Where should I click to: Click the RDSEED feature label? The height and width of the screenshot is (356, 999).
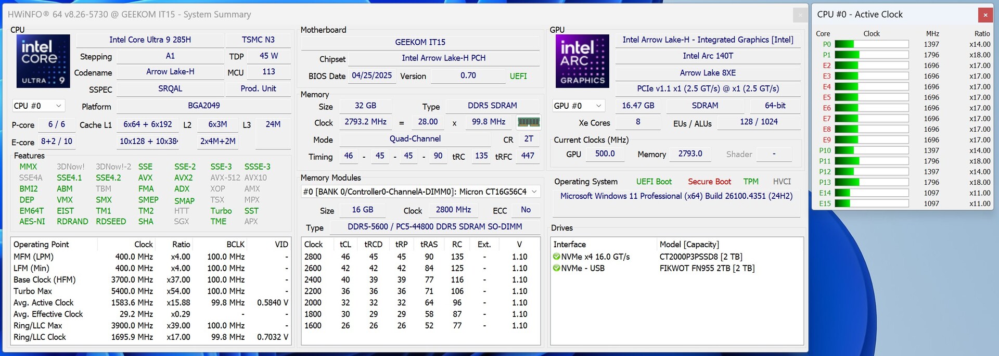[111, 221]
